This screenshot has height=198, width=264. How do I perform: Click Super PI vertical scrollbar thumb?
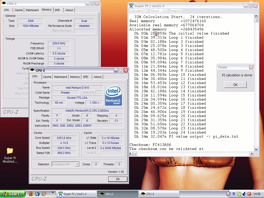point(256,20)
